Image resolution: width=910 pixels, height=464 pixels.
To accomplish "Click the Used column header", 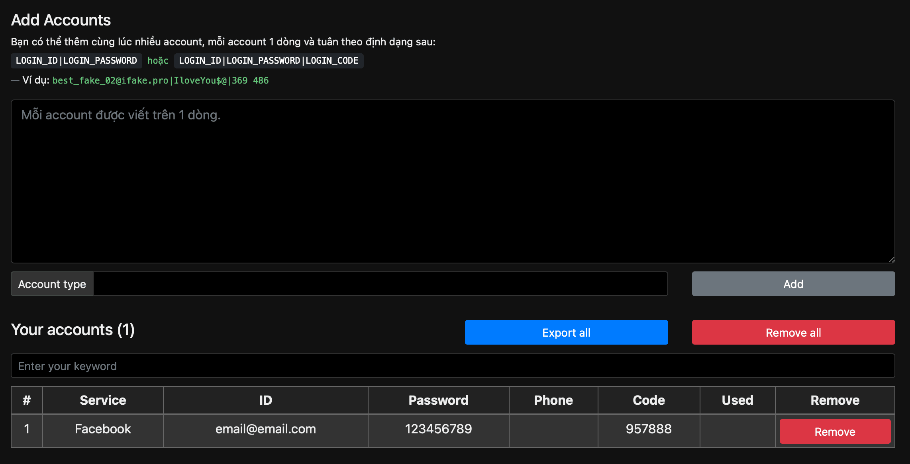I will tap(737, 400).
